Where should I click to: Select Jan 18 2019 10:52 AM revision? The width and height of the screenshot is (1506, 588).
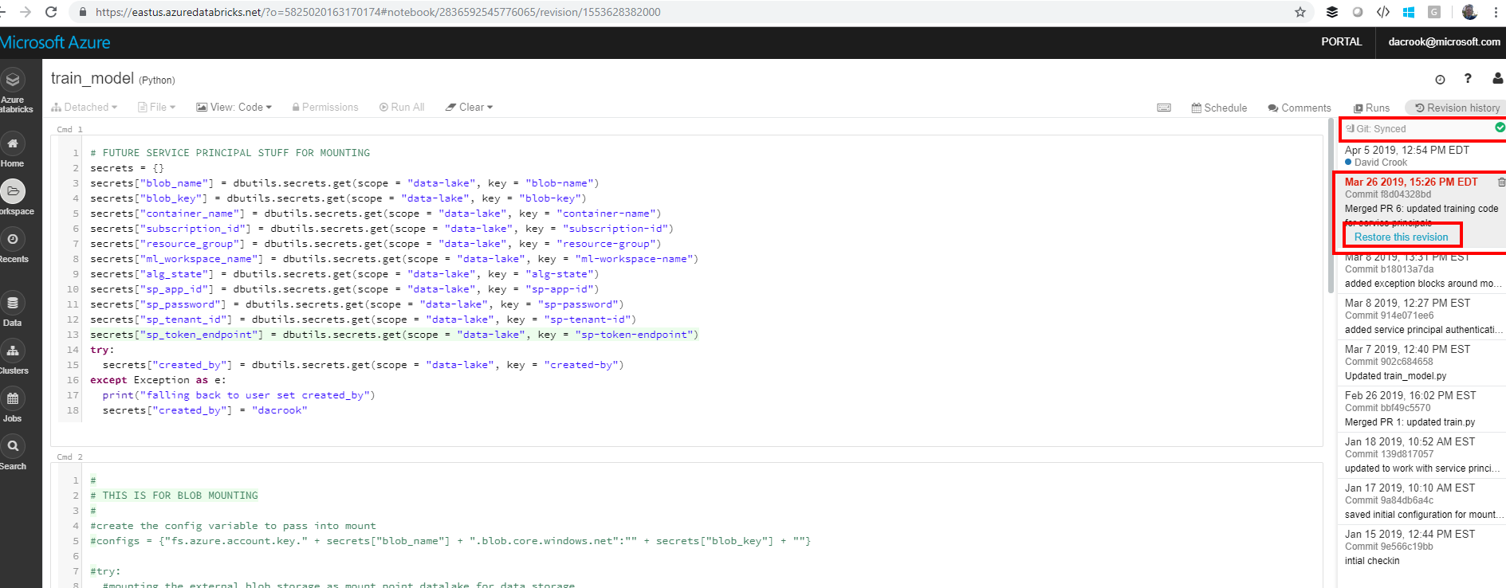(1421, 455)
